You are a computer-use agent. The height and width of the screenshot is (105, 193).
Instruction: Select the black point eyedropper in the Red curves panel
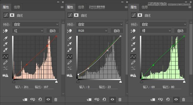tap(5, 38)
